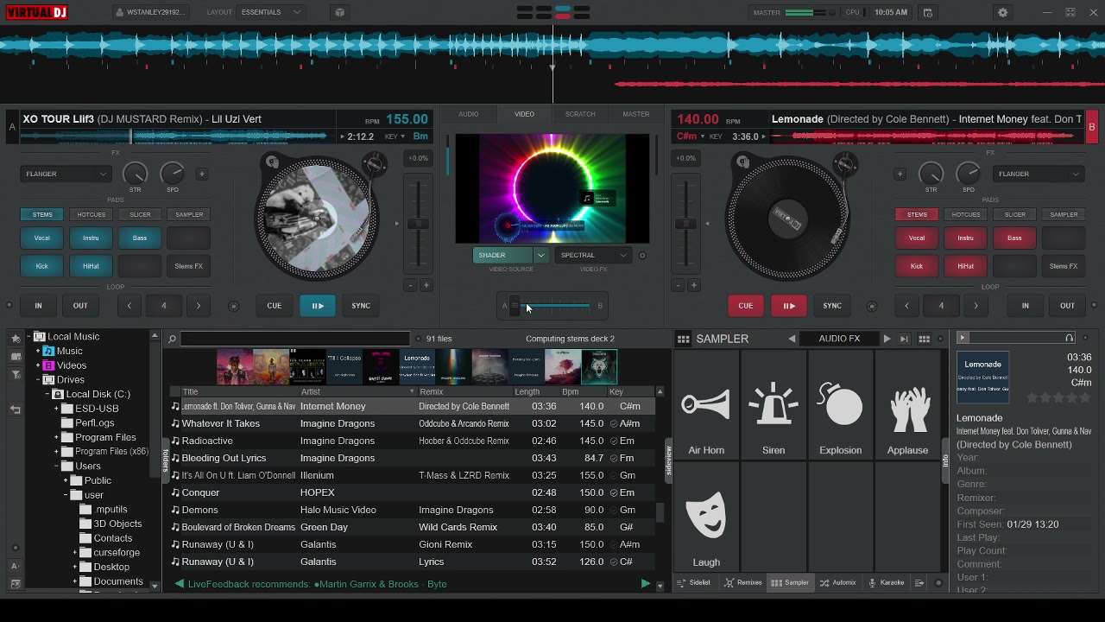Expand the Videos folder in tree
The width and height of the screenshot is (1105, 622).
[x=38, y=365]
